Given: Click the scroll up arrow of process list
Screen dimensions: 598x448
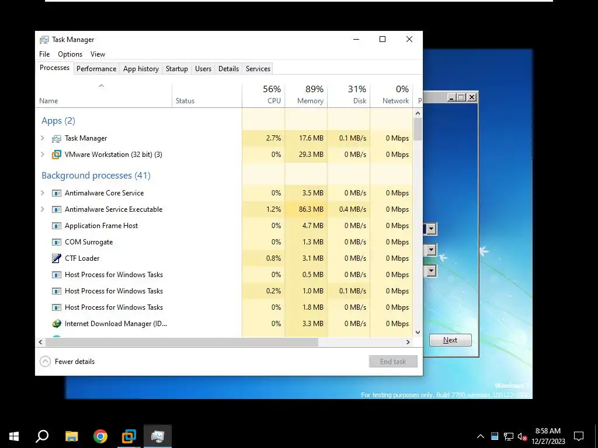Looking at the screenshot, I should 418,113.
